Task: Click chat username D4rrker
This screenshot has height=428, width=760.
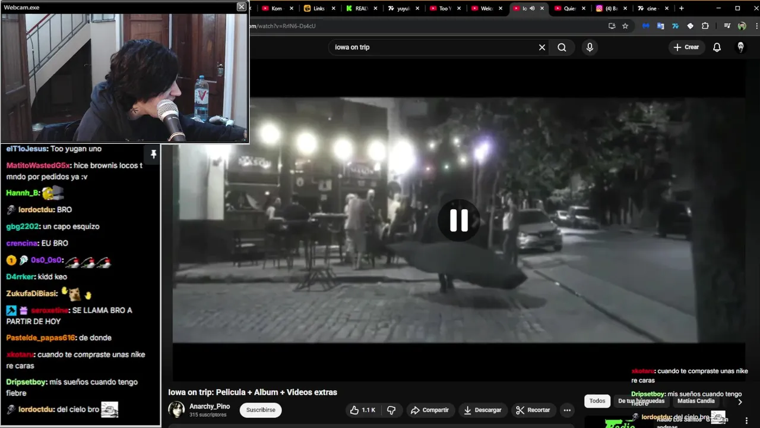Action: [x=20, y=277]
